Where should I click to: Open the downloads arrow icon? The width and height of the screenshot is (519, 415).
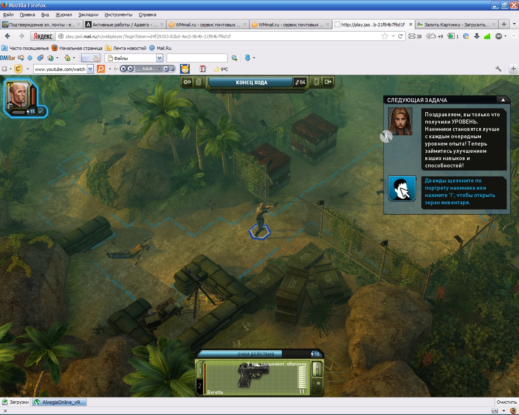[477, 36]
